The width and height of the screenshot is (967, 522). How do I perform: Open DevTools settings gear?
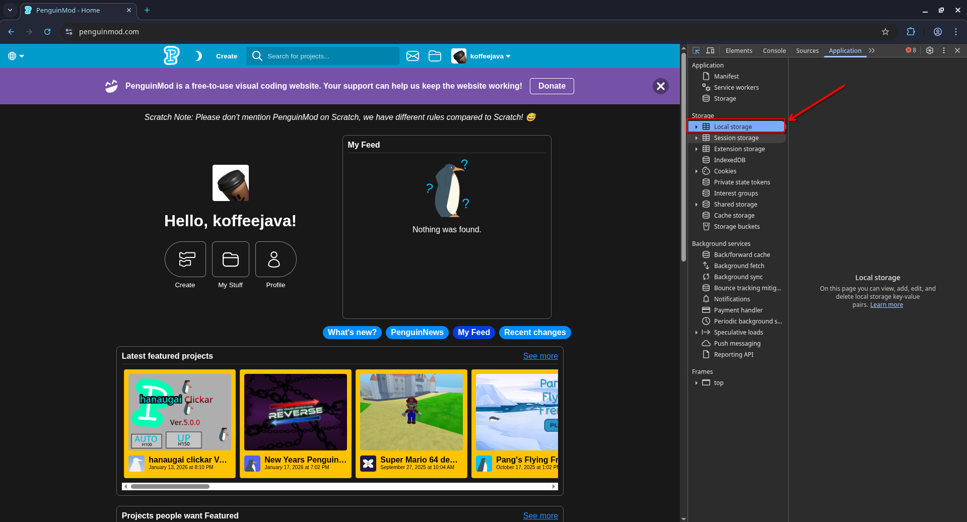[x=930, y=50]
